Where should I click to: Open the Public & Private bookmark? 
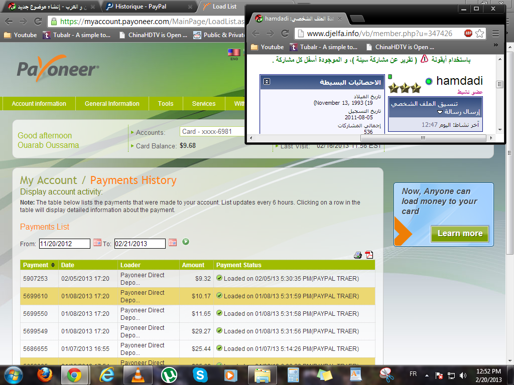click(220, 35)
